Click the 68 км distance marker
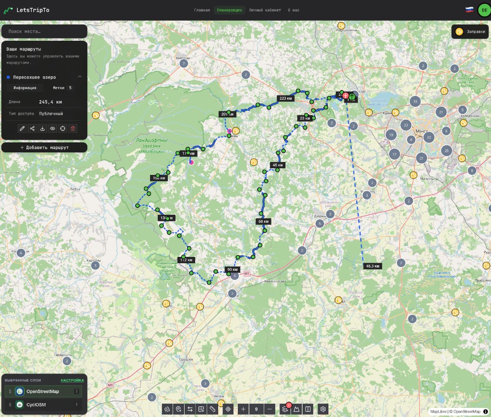This screenshot has width=491, height=417. tap(263, 221)
